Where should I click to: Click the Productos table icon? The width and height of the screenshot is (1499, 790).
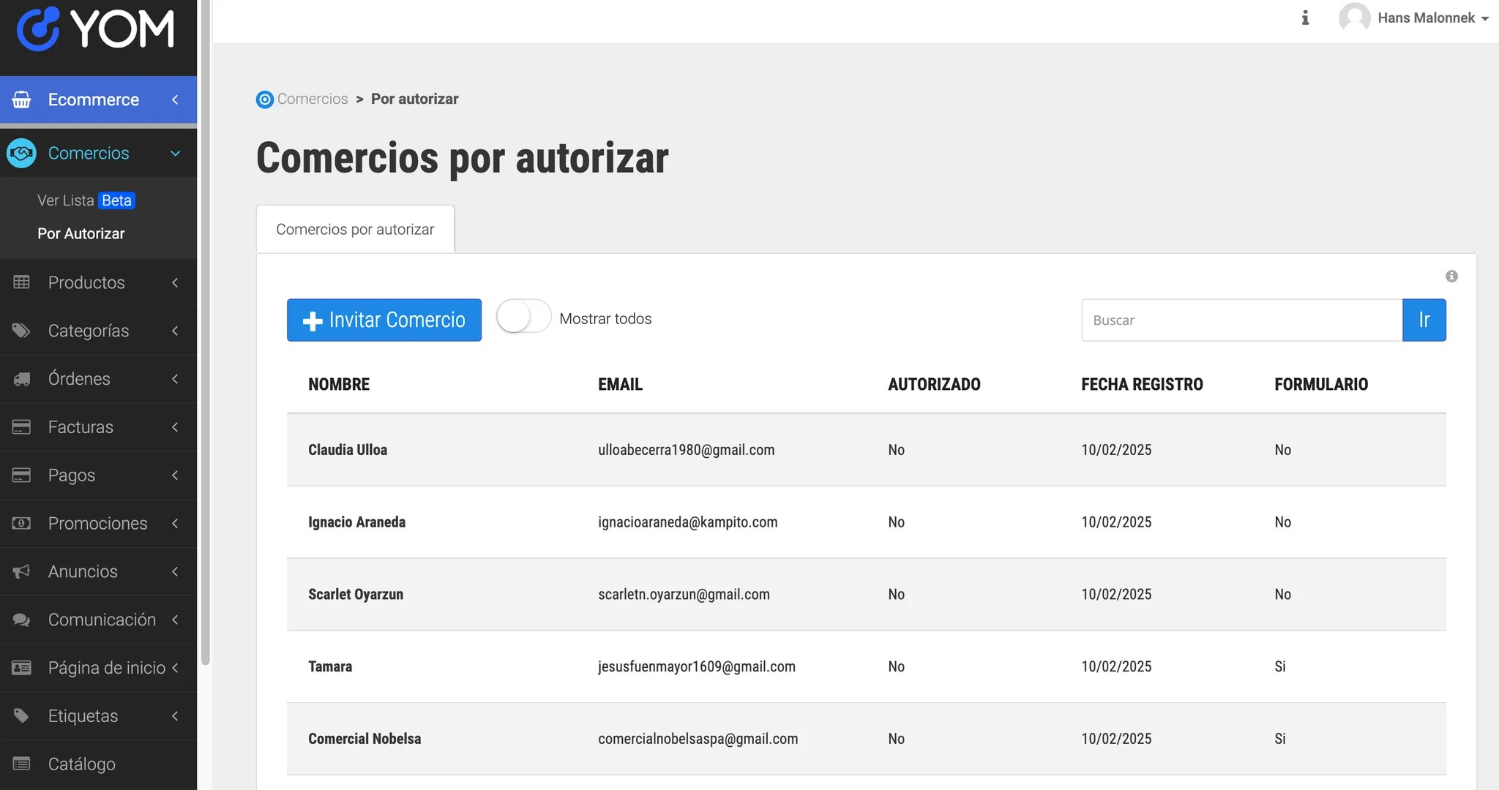(22, 282)
